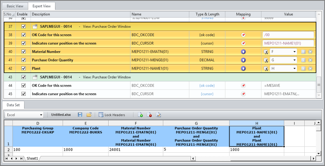Select cell containing 24001

tap(136, 150)
